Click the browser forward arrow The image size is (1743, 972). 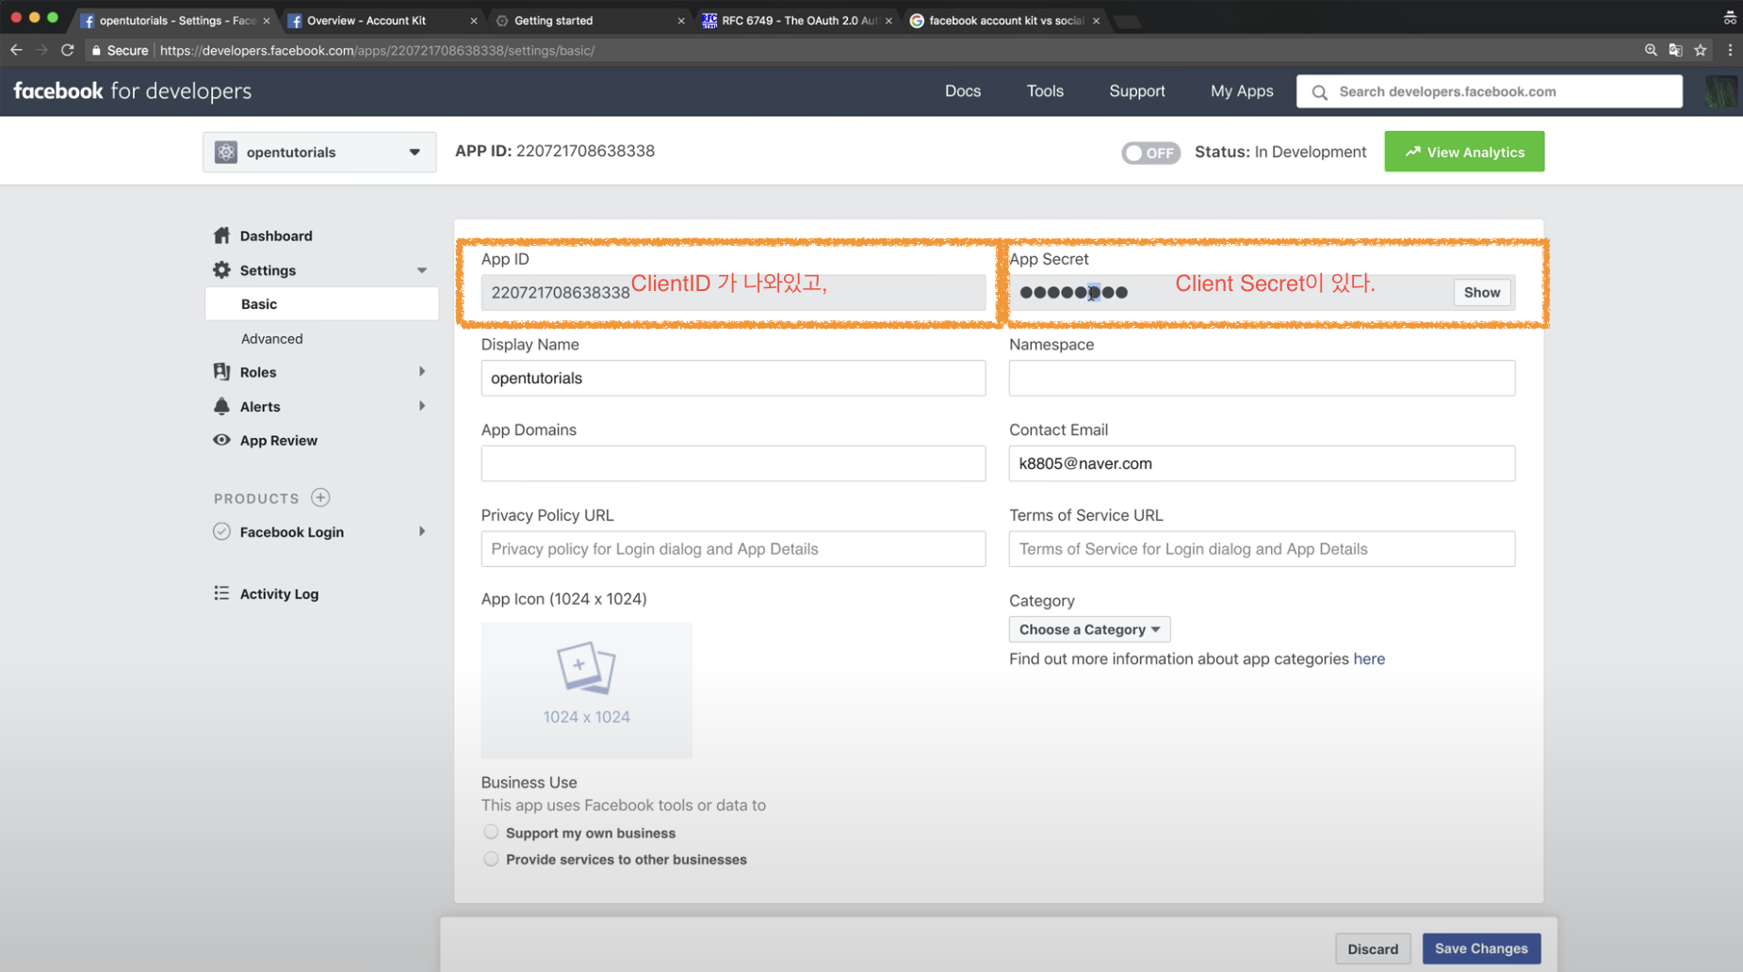click(x=41, y=50)
